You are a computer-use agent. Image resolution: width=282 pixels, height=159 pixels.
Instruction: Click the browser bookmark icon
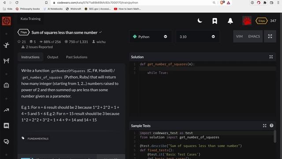coord(46,3)
